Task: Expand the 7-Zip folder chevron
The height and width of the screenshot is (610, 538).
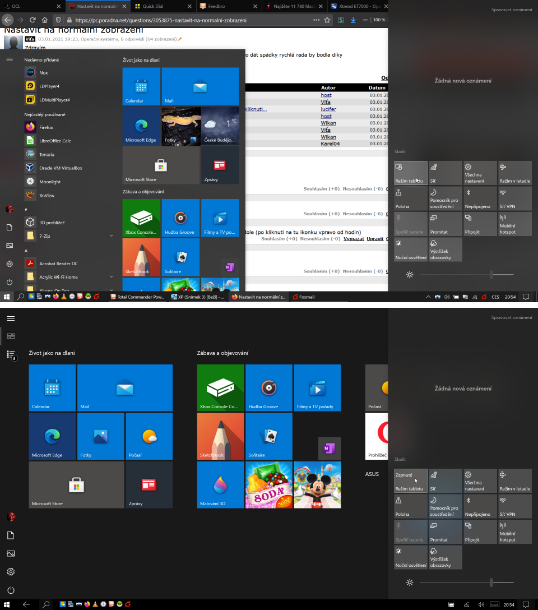Action: 111,235
